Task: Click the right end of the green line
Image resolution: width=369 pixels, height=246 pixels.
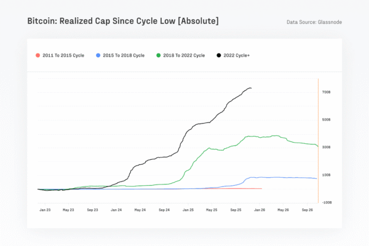Action: click(317, 146)
